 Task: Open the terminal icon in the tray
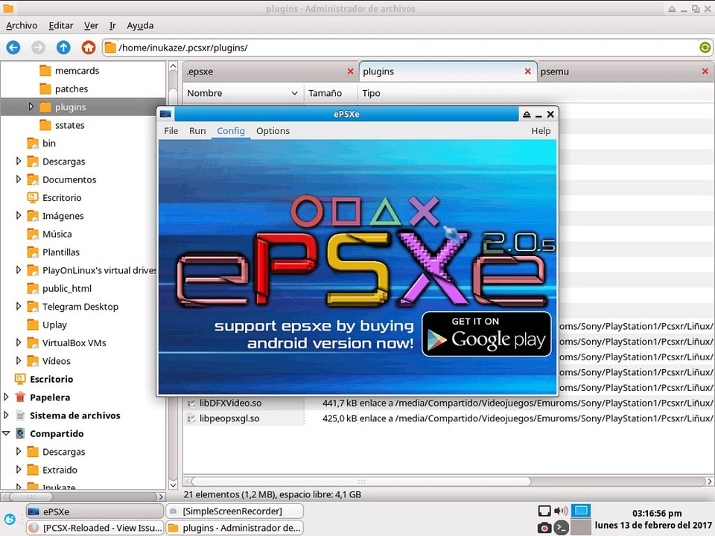(561, 528)
